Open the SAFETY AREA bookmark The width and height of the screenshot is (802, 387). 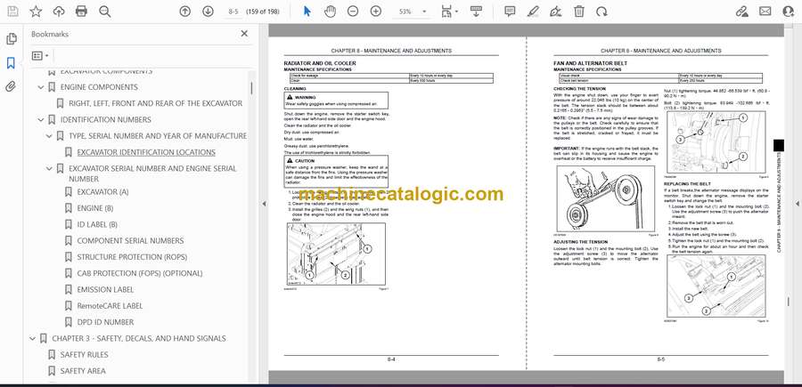tap(83, 371)
